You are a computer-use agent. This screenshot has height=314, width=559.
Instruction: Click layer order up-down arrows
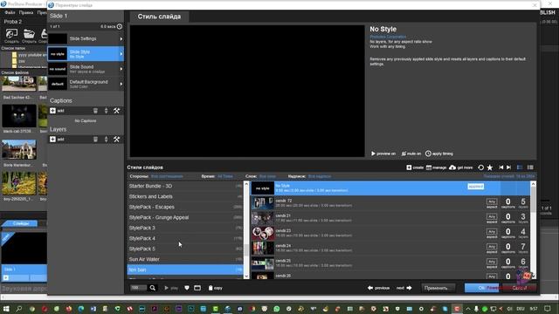(x=106, y=140)
